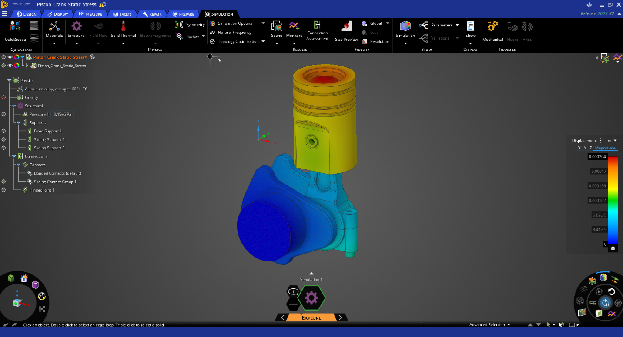Open the legend unit dropdown
The image size is (623, 337).
pos(615,140)
